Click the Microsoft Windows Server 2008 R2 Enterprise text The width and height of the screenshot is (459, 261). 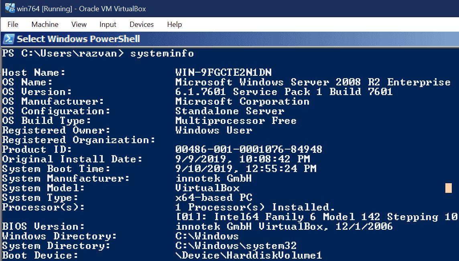(x=313, y=82)
